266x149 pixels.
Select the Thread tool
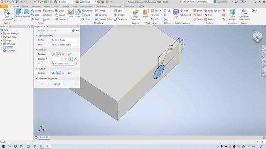pos(100,11)
